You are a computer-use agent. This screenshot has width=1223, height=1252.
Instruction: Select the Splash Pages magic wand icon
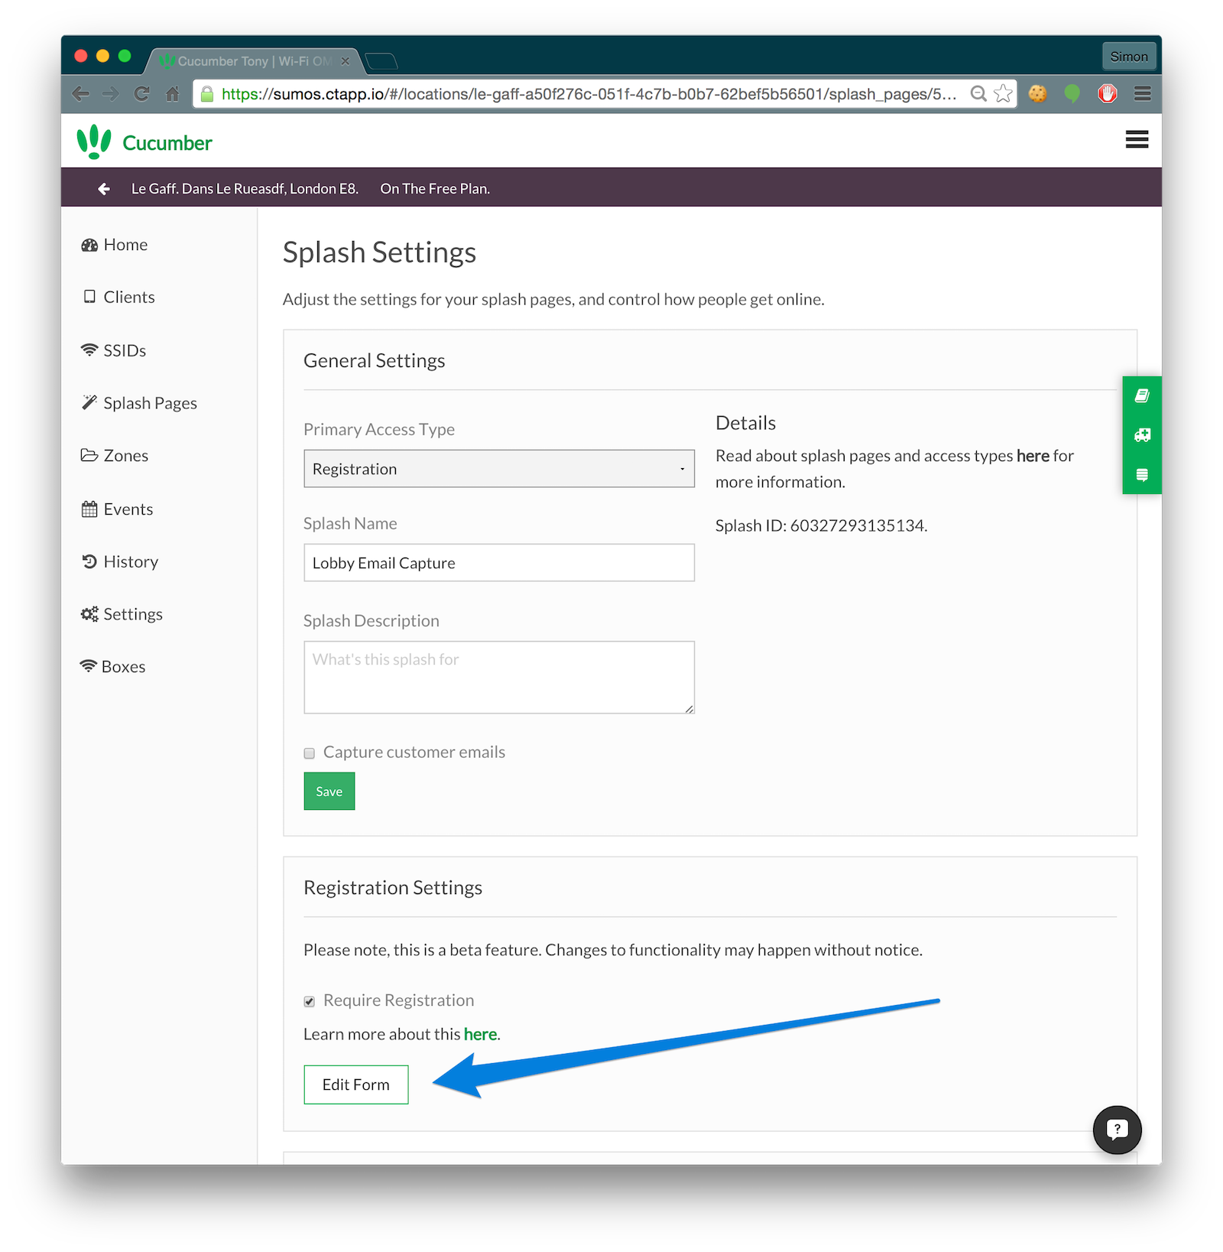click(89, 402)
